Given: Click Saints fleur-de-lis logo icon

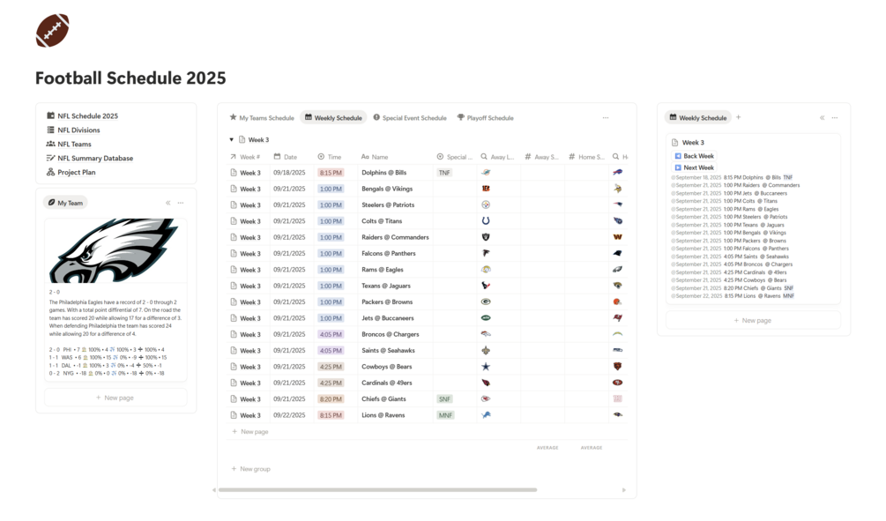Looking at the screenshot, I should click(486, 350).
